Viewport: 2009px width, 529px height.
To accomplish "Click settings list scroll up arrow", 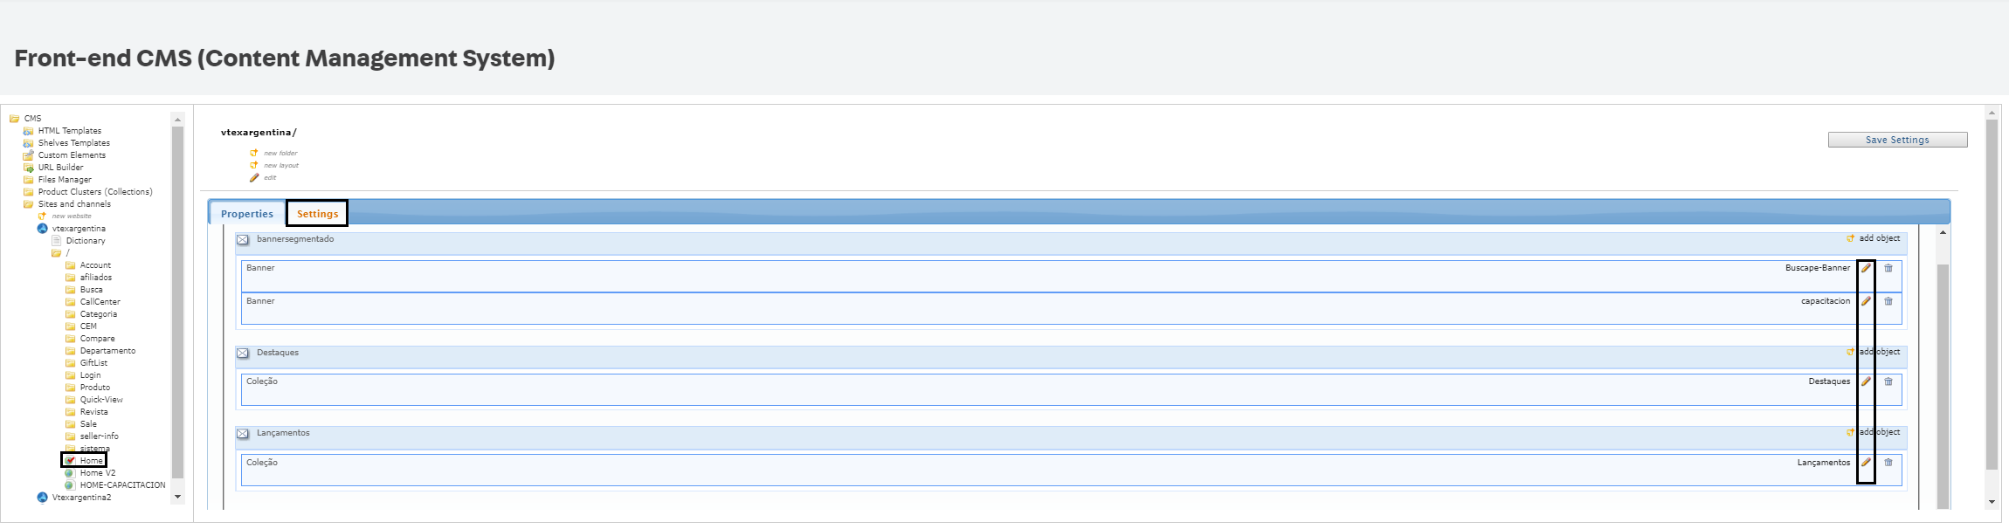I will click(x=1943, y=233).
